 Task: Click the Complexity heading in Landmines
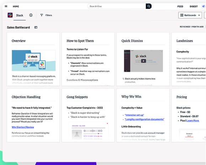[183, 52]
